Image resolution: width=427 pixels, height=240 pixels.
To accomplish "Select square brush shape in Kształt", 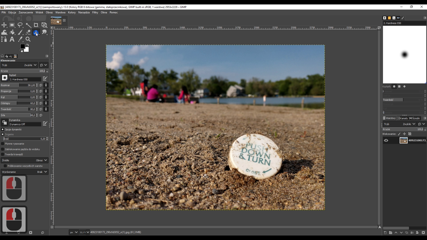I will (x=399, y=87).
